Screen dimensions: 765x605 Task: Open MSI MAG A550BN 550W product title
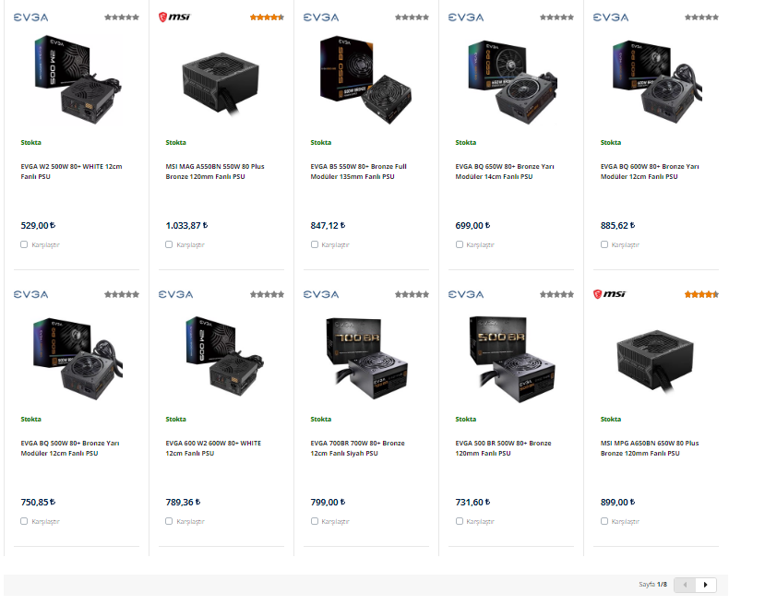(215, 172)
